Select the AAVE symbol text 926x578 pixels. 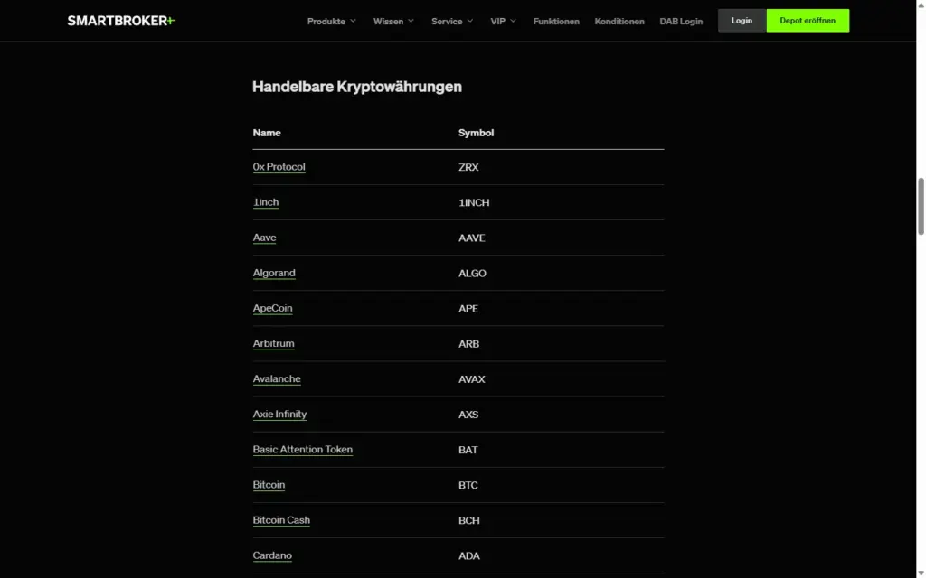tap(472, 238)
